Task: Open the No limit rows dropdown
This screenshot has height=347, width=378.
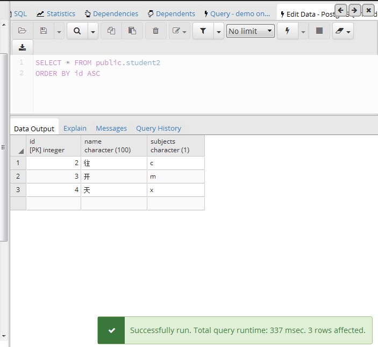Action: (250, 31)
